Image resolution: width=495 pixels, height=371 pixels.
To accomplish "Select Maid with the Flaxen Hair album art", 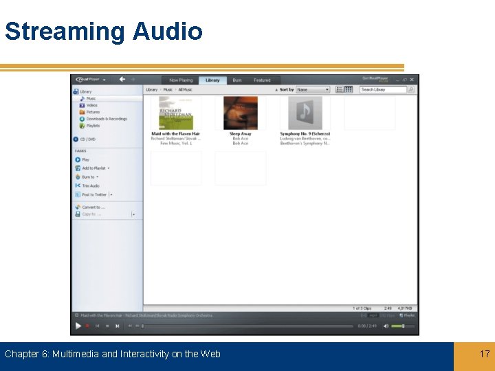I will [176, 113].
